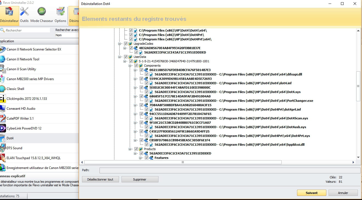Click the Canon IJ Scan Utility icon
Screen dimensions: 362x200
(x=2, y=69)
